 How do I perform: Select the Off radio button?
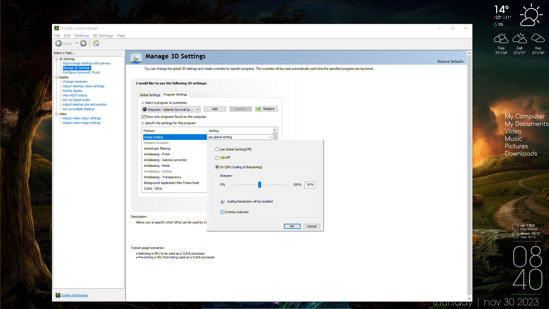tap(217, 158)
